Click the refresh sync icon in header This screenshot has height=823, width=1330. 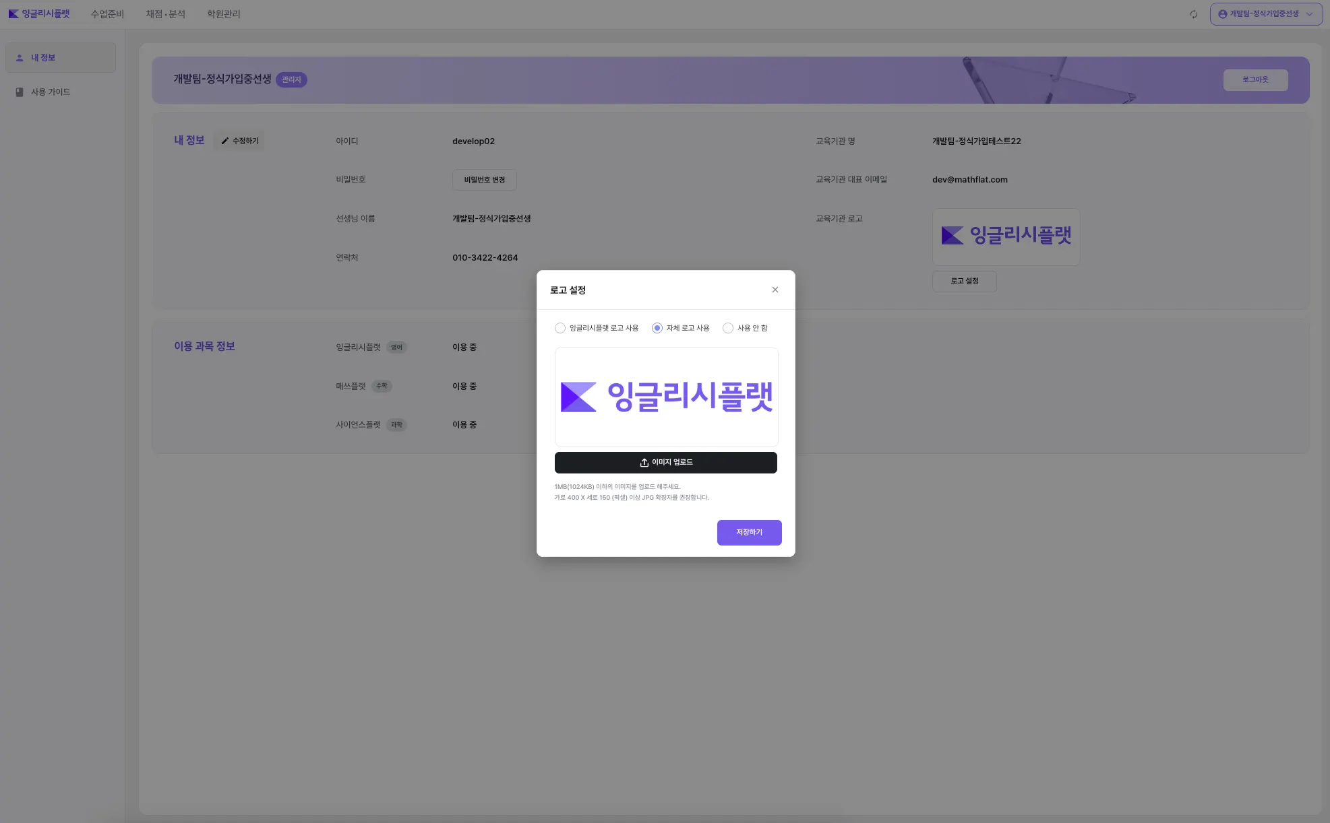pyautogui.click(x=1193, y=14)
